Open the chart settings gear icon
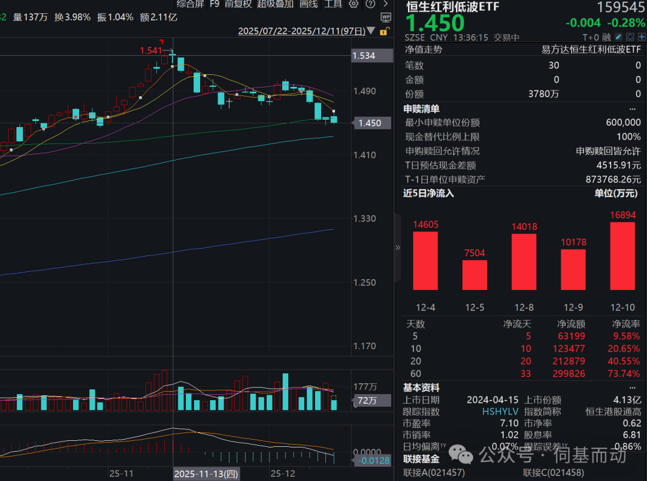The height and width of the screenshot is (481, 647). [x=353, y=4]
